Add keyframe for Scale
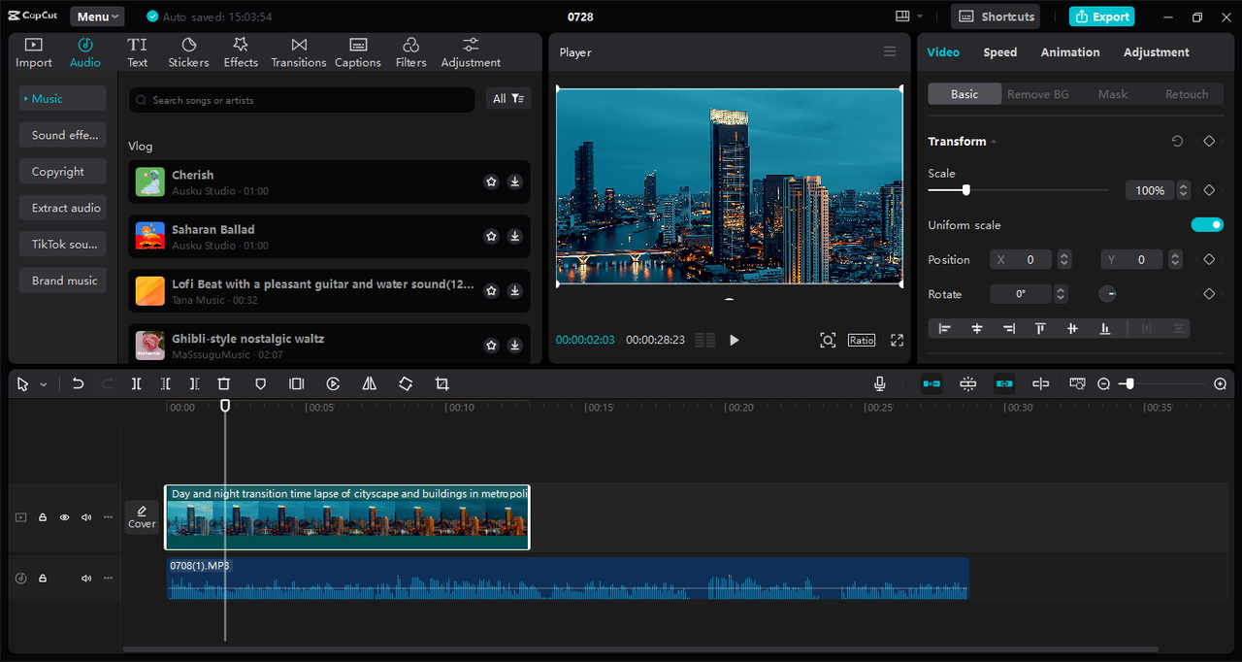1242x662 pixels. click(1209, 190)
